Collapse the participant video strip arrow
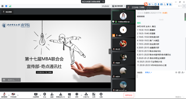This screenshot has height=99, width=186. (x=110, y=51)
